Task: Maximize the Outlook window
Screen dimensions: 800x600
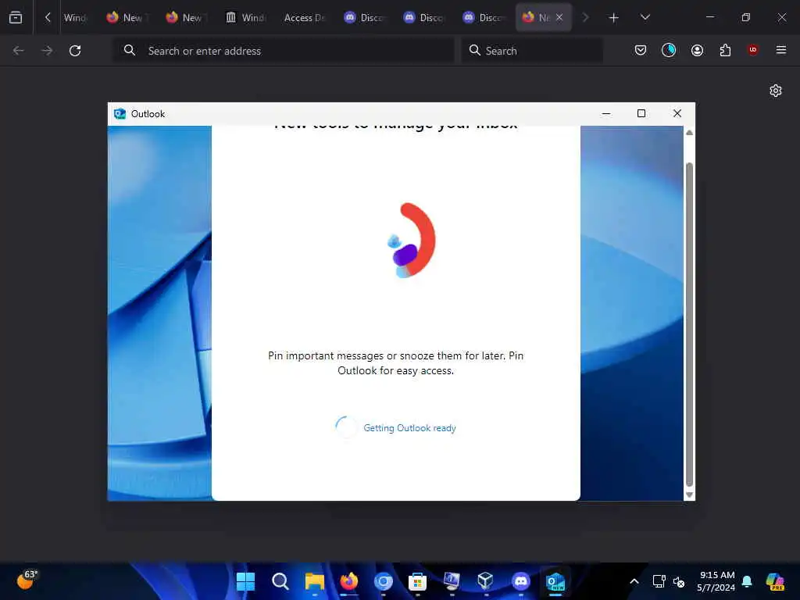Action: (641, 114)
